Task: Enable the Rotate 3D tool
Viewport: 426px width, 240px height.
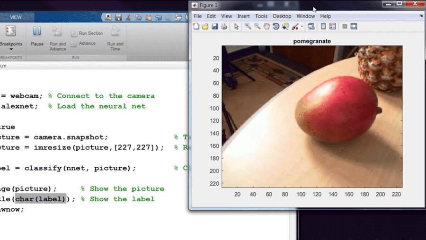Action: click(275, 26)
